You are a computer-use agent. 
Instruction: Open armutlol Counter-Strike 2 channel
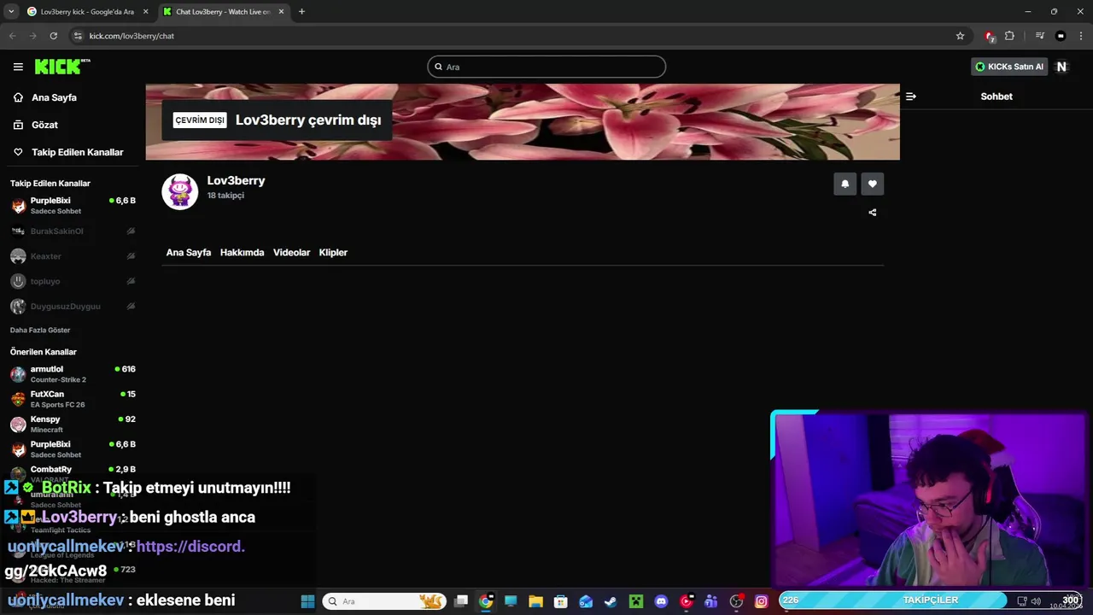tap(73, 374)
